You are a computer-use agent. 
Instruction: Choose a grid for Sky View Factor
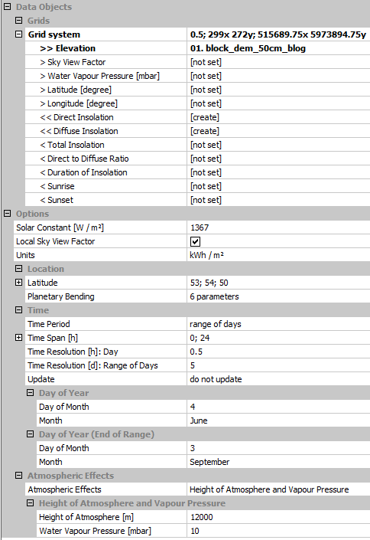(x=278, y=62)
